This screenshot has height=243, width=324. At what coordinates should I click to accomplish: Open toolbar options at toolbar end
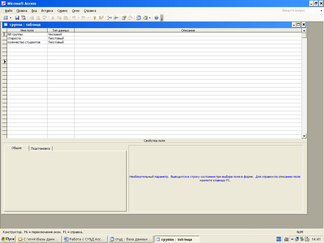(x=162, y=18)
